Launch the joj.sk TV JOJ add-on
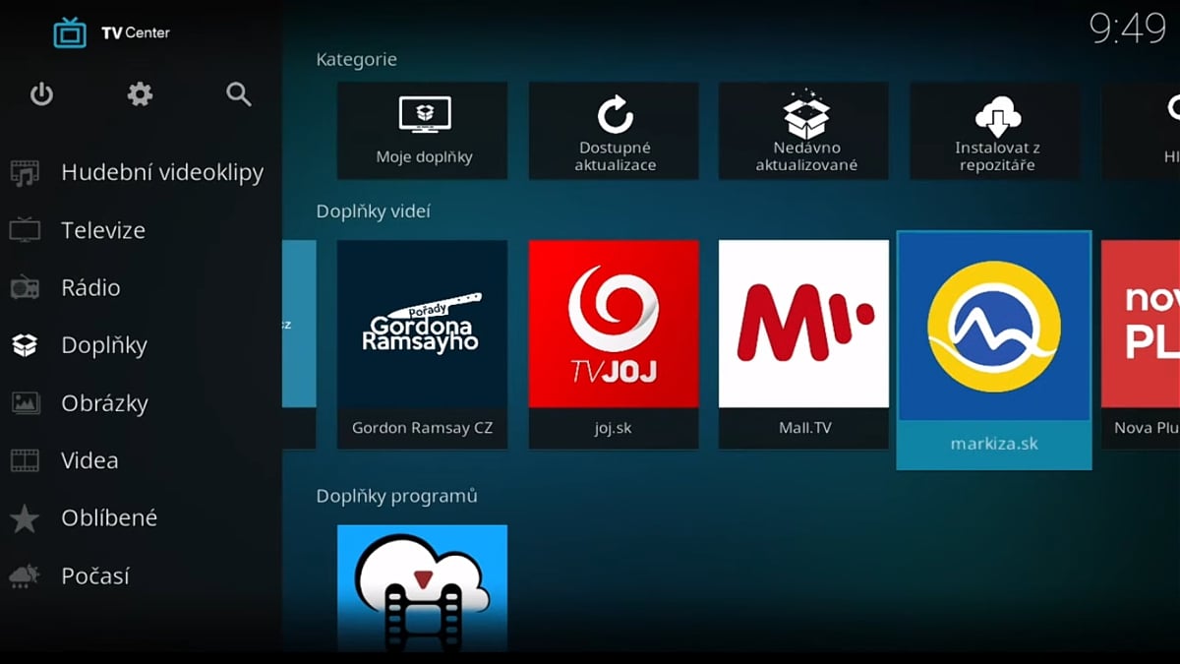The width and height of the screenshot is (1180, 664). point(614,344)
